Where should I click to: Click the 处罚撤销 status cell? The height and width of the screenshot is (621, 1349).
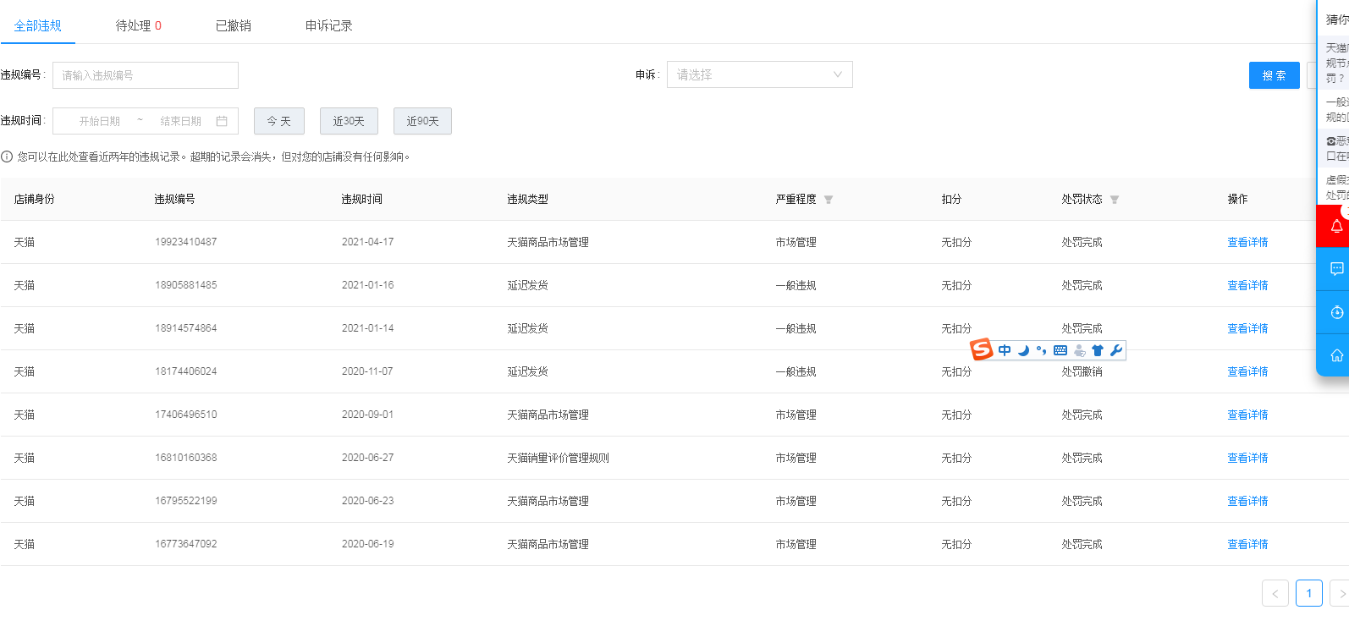[1082, 371]
